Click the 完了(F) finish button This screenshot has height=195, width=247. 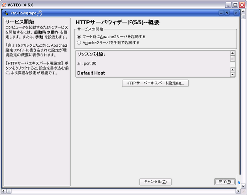pyautogui.click(x=225, y=182)
